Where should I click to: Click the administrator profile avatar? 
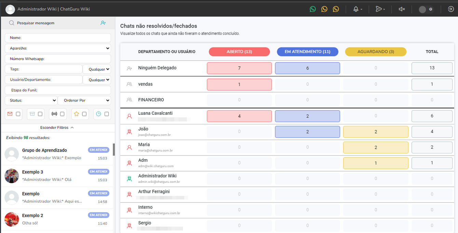pyautogui.click(x=10, y=9)
